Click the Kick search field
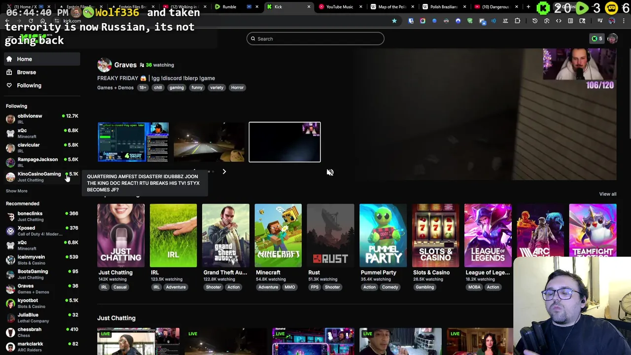Screen dimensions: 631x355 pos(315,39)
